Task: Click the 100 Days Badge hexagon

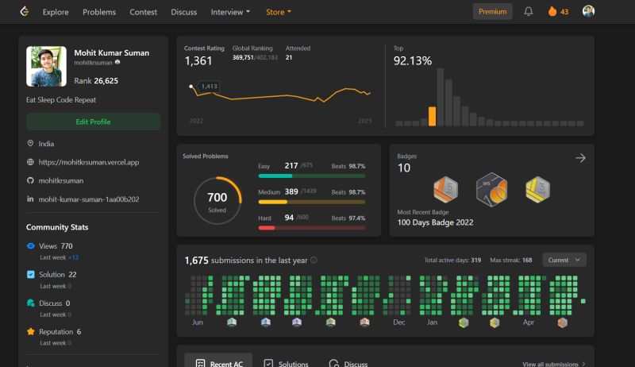Action: (x=491, y=190)
